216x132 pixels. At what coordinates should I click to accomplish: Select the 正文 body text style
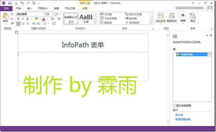[x=71, y=19]
